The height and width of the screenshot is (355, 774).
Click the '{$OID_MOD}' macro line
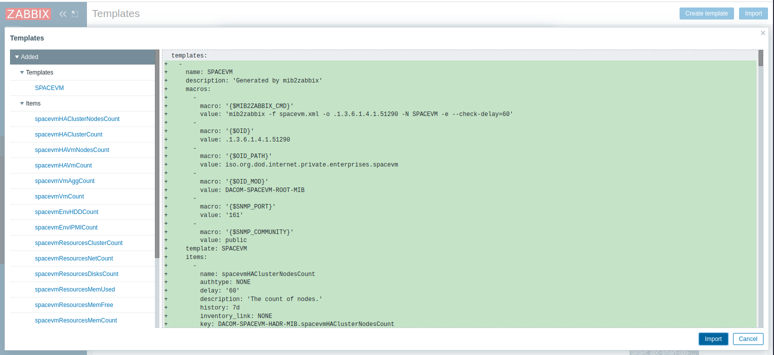coord(234,181)
